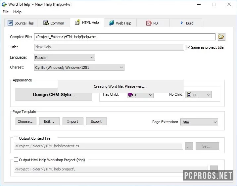Browse for compiled file with folder icon
Viewport: 237px width, 186px height.
point(221,37)
